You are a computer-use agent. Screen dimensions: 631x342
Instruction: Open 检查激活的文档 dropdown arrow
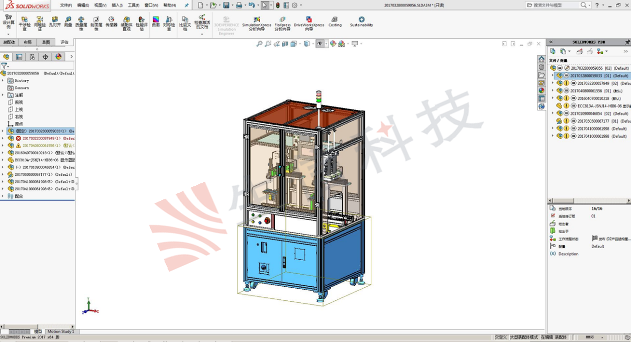point(202,34)
